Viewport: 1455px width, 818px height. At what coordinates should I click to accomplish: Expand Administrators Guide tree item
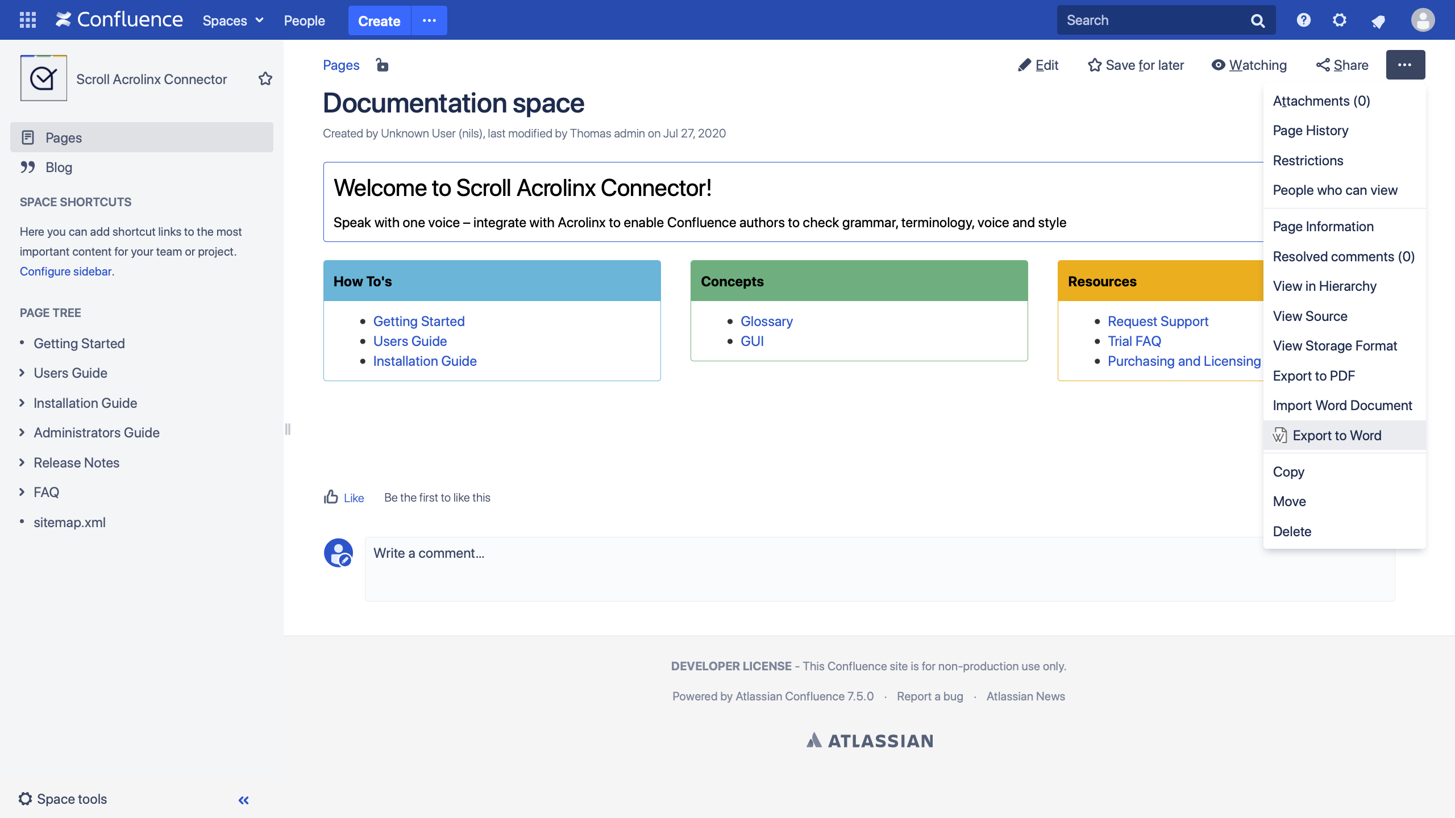pyautogui.click(x=22, y=432)
